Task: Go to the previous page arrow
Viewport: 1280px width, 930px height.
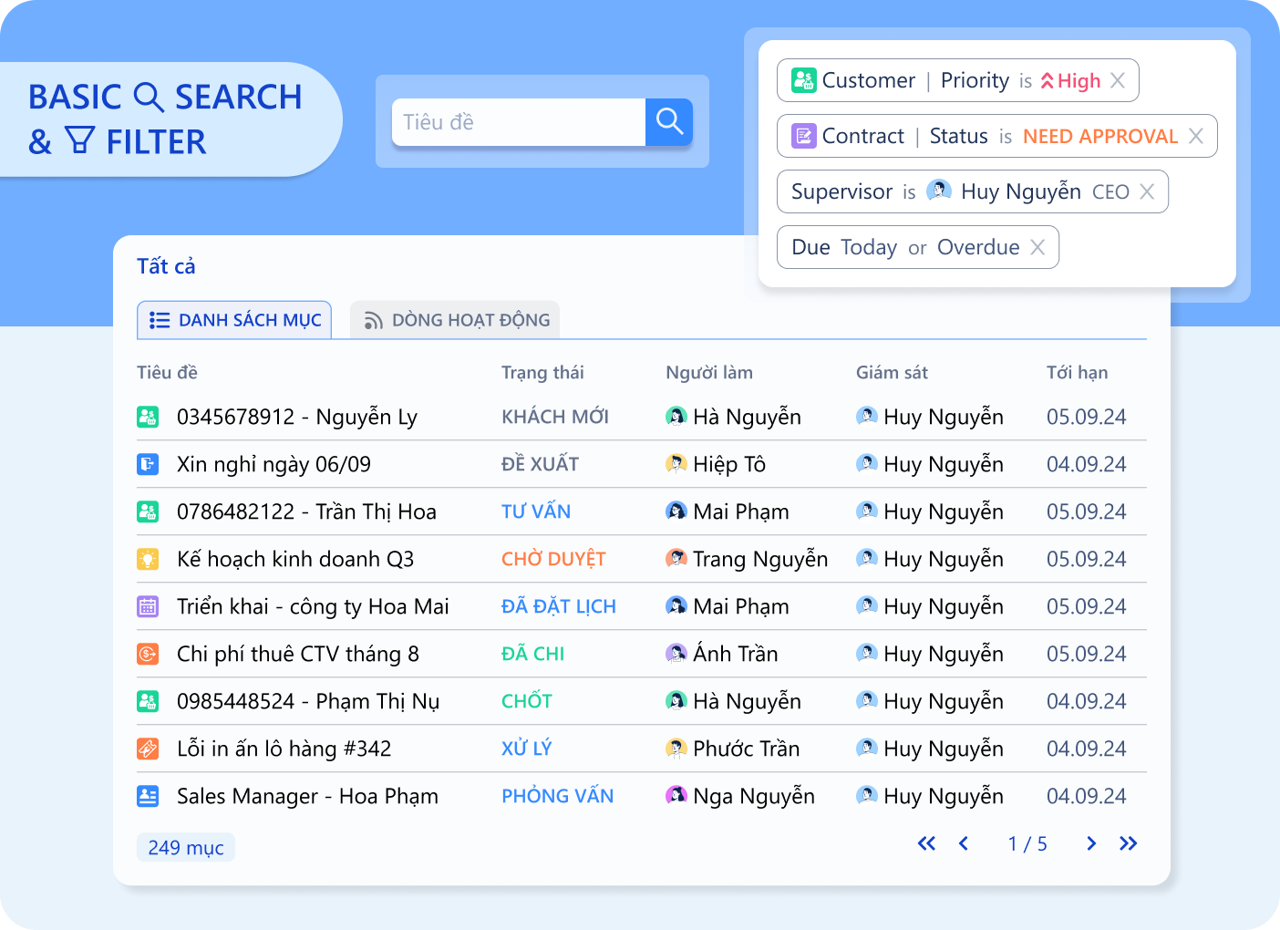Action: point(964,844)
